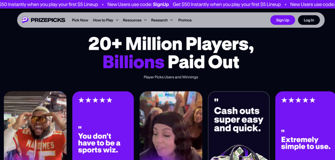335x160 pixels.
Task: Open the Research menu label
Action: pyautogui.click(x=159, y=20)
